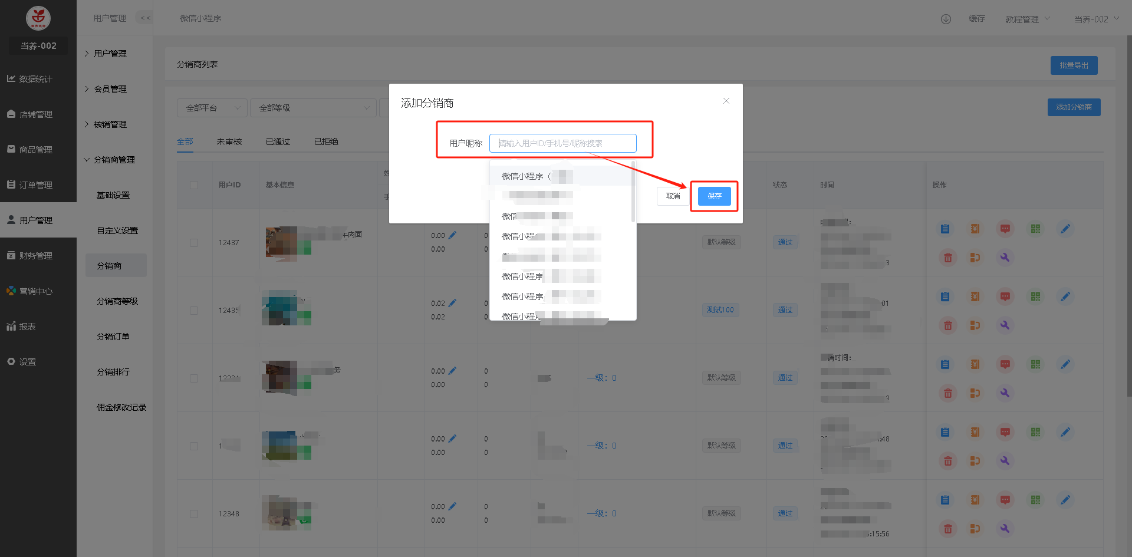
Task: Open 分销商等级 in the side menu
Action: point(117,301)
